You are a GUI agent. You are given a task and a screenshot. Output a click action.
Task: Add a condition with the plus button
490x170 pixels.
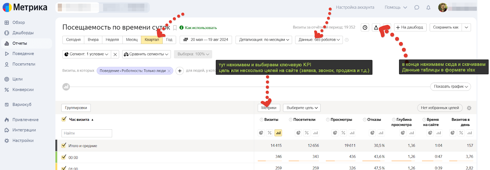180,71
